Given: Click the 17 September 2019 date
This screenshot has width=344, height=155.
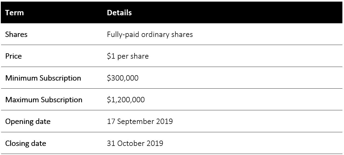Looking at the screenshot, I should [140, 122].
